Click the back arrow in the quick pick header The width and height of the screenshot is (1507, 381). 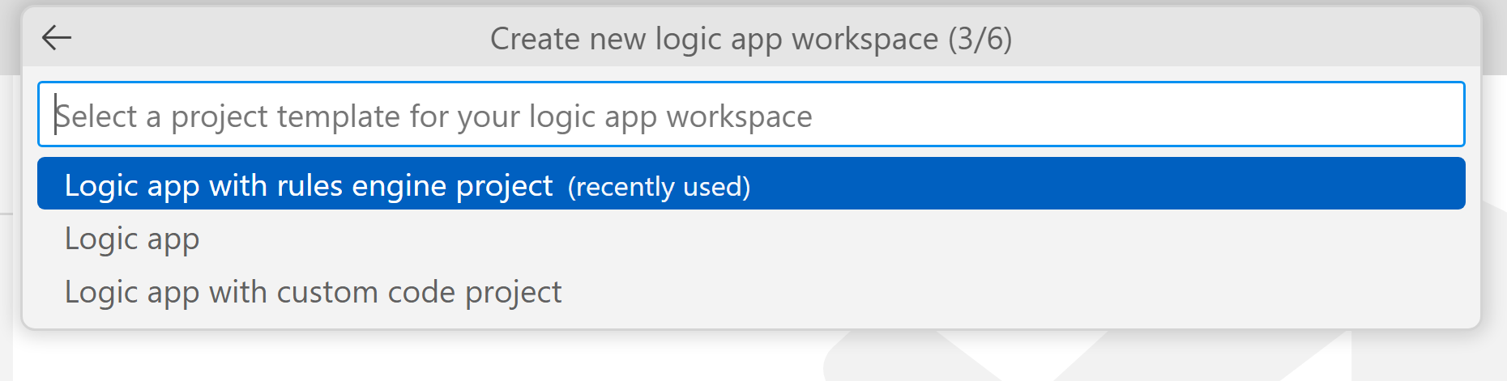pos(57,37)
